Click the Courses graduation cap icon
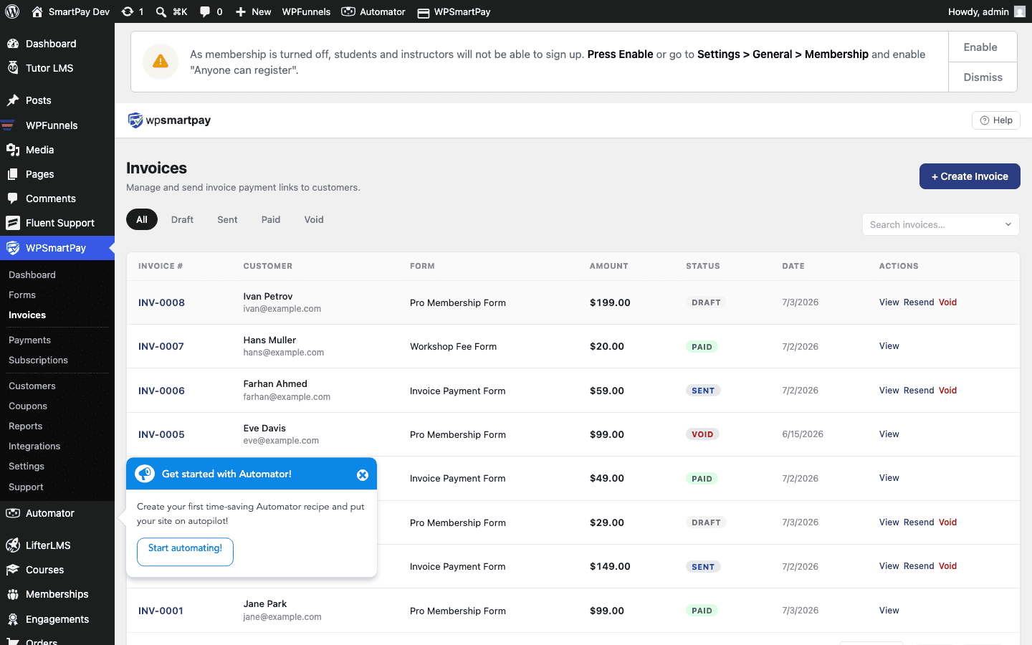The image size is (1032, 645). [13, 570]
